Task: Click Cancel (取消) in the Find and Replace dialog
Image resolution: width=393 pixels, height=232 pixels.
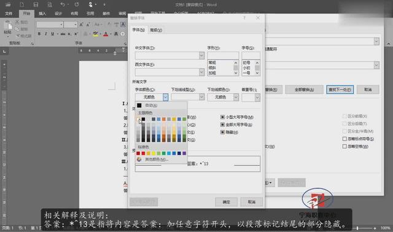Action: 368,90
